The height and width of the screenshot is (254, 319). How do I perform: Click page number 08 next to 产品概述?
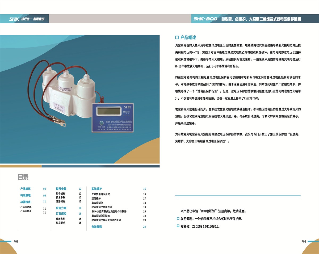(45, 189)
